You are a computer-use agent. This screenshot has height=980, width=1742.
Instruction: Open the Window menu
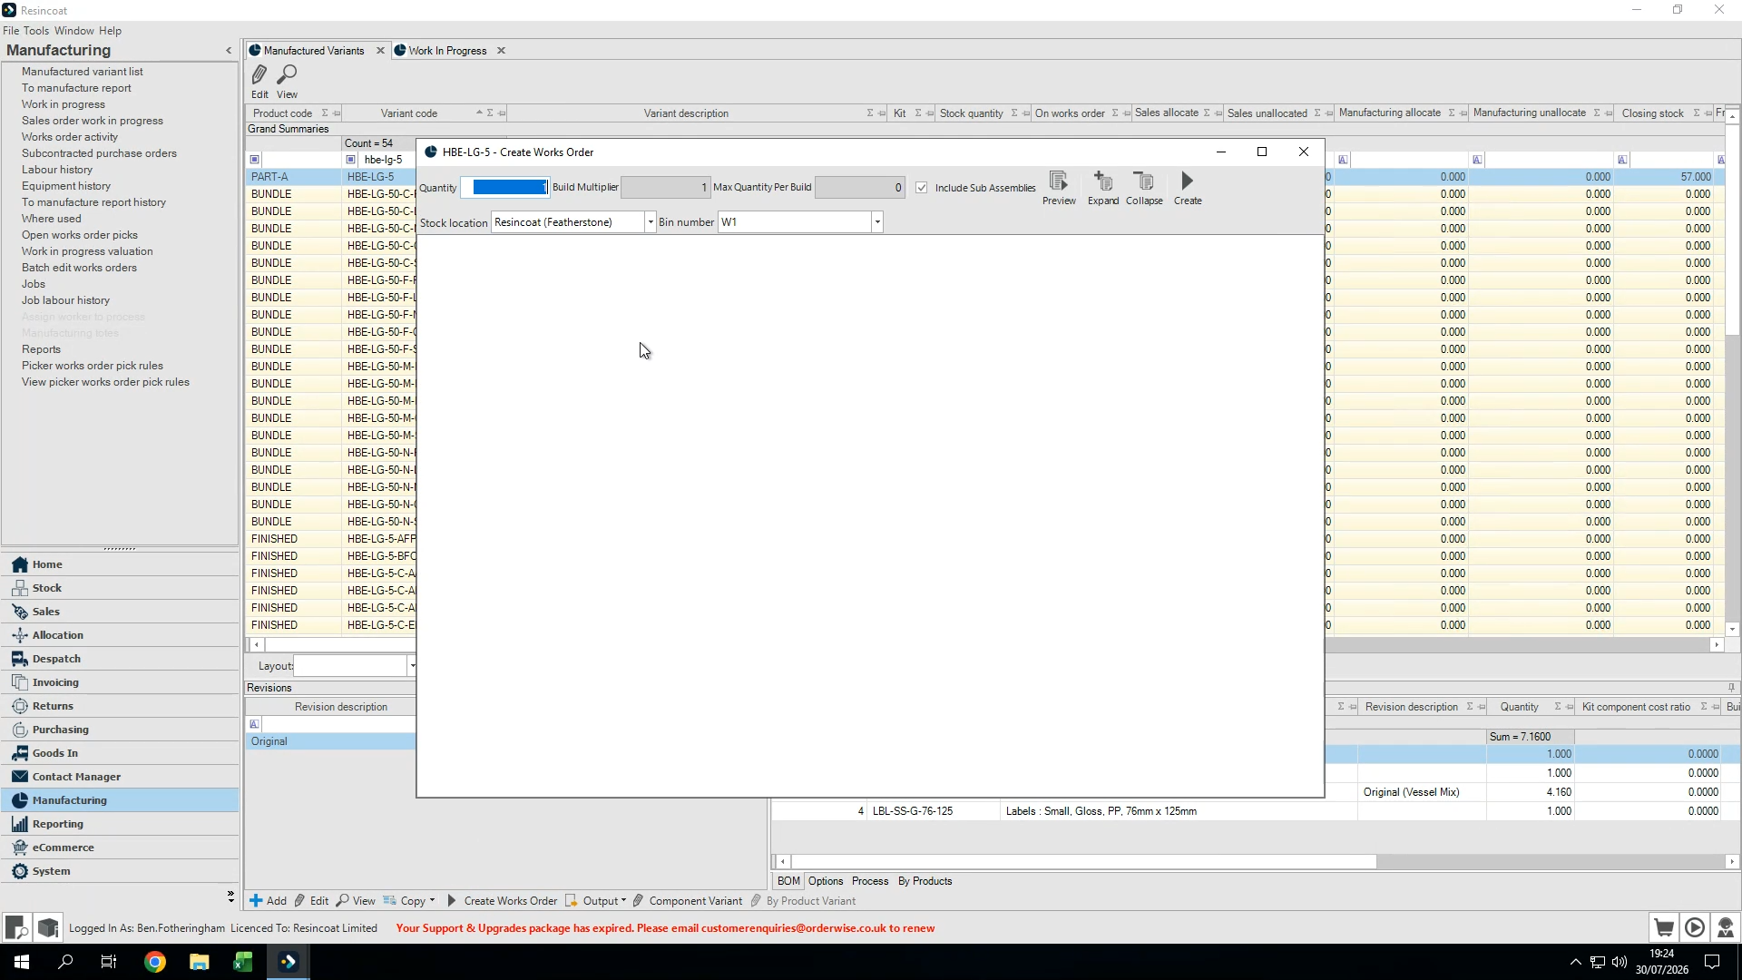coord(73,31)
